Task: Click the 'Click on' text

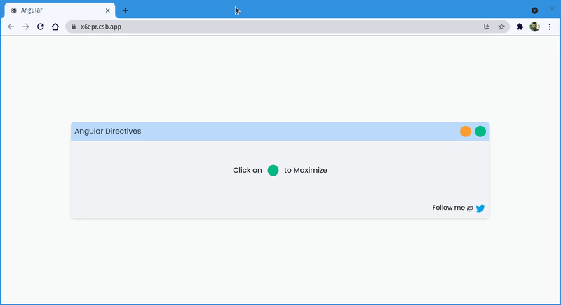Action: pyautogui.click(x=248, y=170)
